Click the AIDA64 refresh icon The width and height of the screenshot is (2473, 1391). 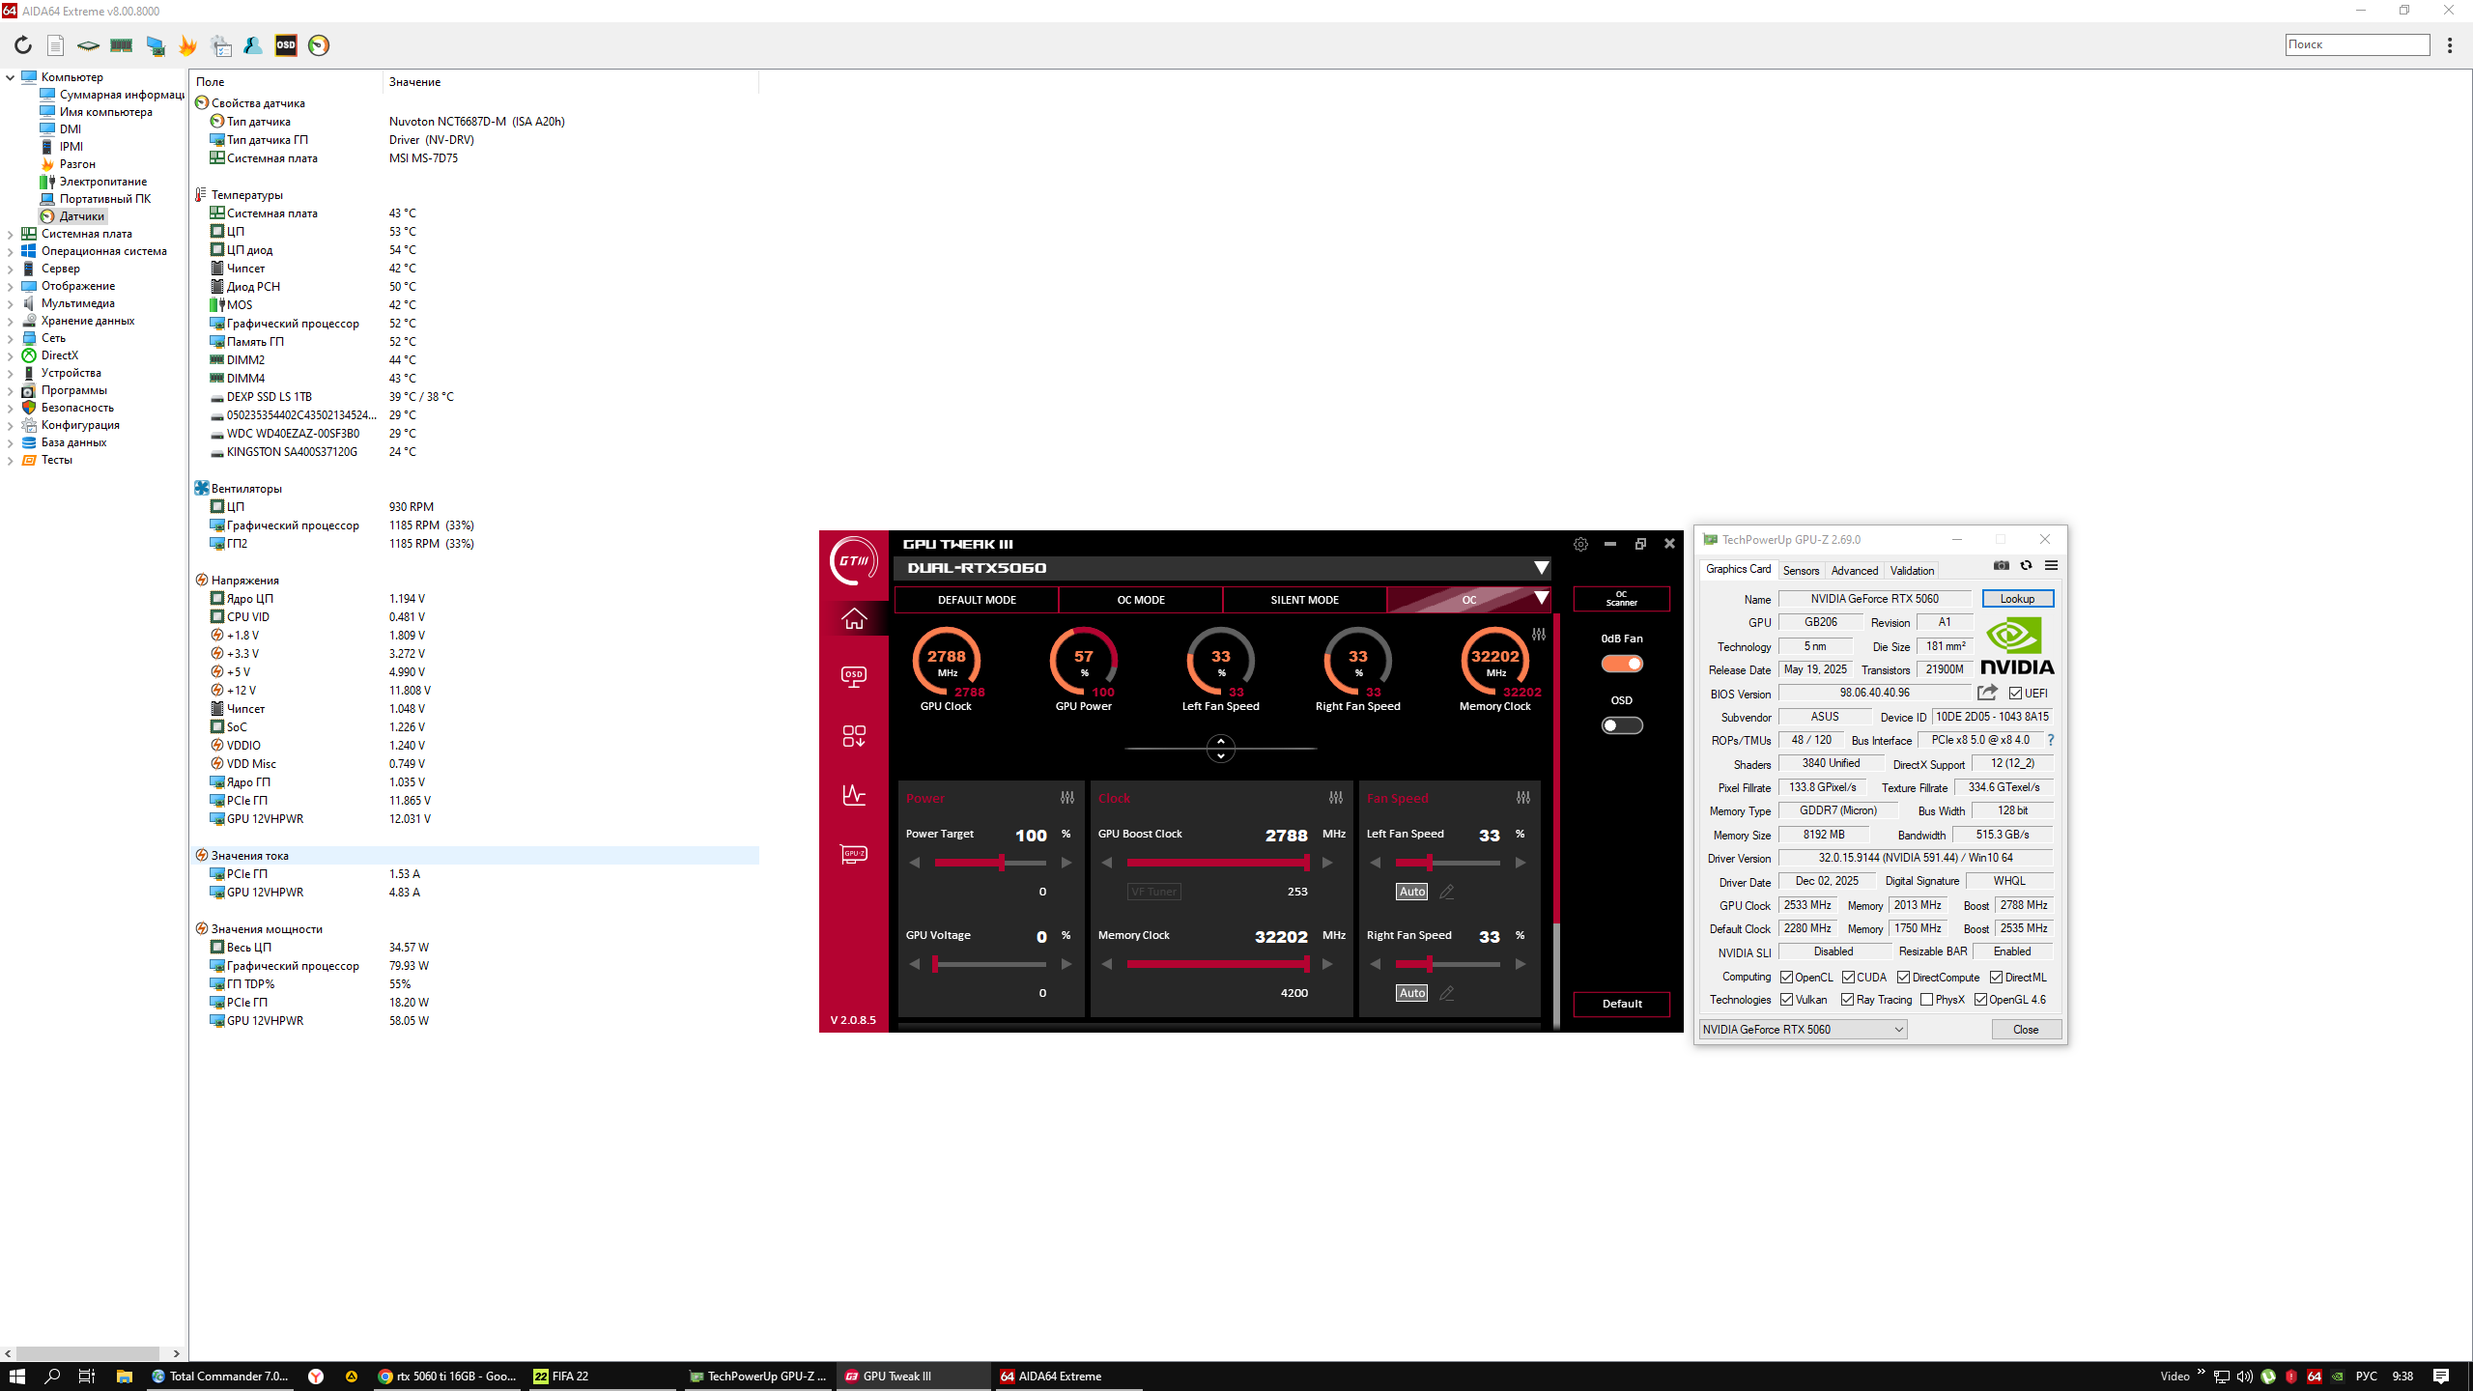point(23,45)
